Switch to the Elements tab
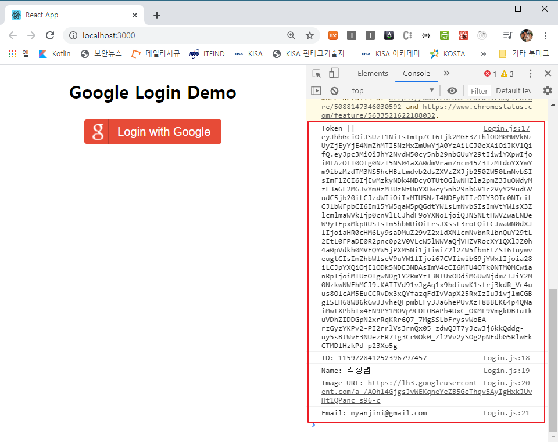558x442 pixels. 373,74
